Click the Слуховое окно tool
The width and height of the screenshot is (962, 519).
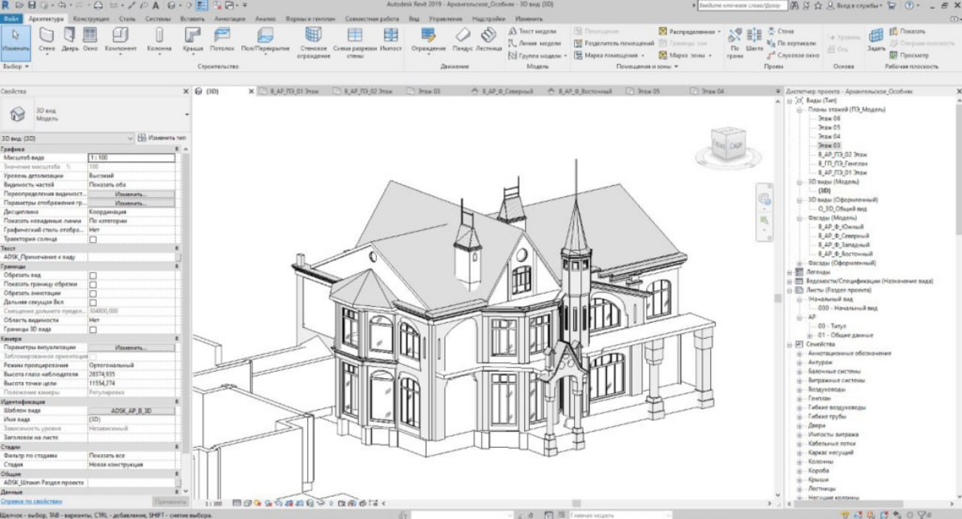[793, 55]
